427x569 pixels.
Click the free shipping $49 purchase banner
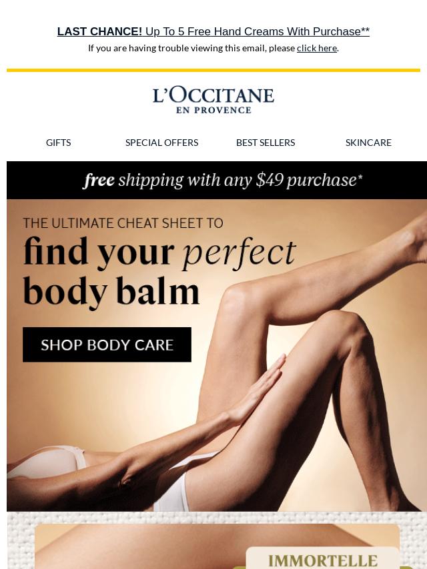[x=217, y=181]
